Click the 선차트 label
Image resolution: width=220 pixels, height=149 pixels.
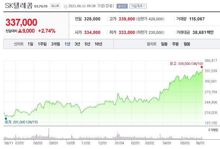pyautogui.click(x=19, y=44)
